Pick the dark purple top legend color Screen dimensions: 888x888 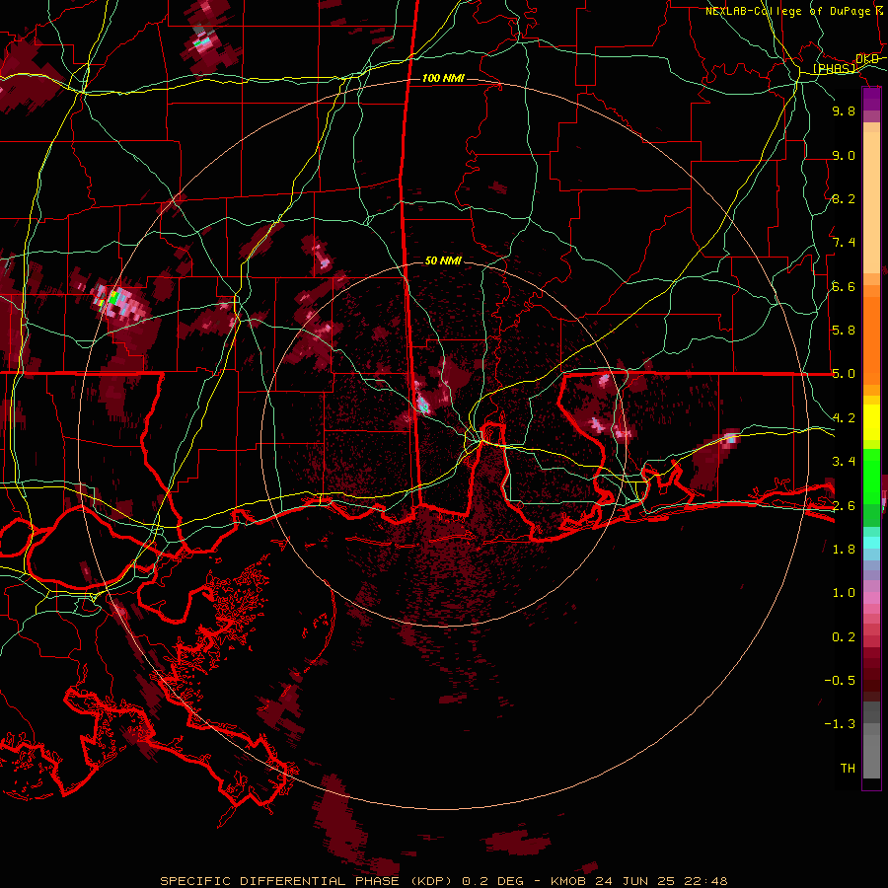pyautogui.click(x=871, y=99)
